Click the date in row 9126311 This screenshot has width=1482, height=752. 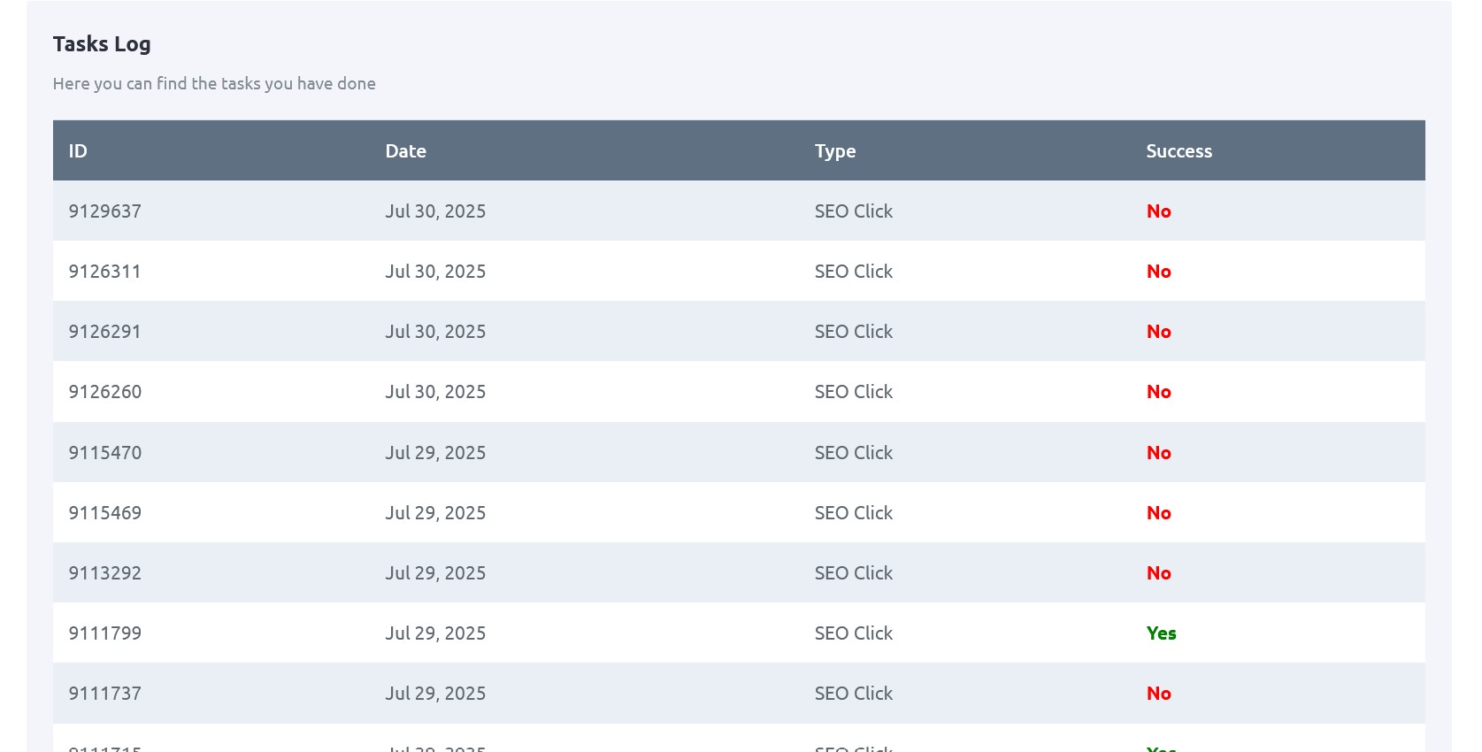pyautogui.click(x=435, y=272)
